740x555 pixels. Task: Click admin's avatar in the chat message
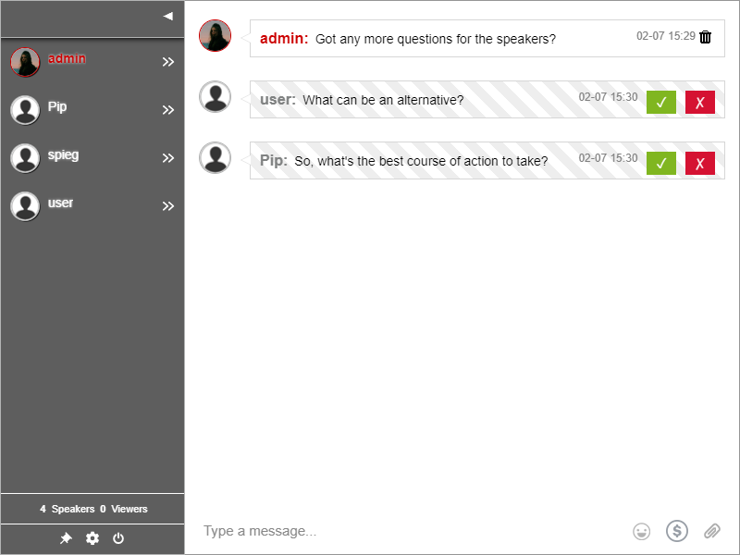(215, 36)
